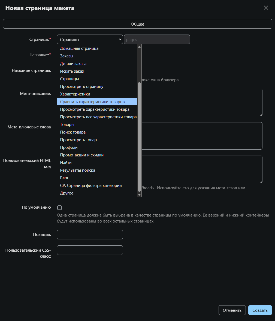
Task: Choose Заказы in the dropdown list
Action: coord(67,56)
